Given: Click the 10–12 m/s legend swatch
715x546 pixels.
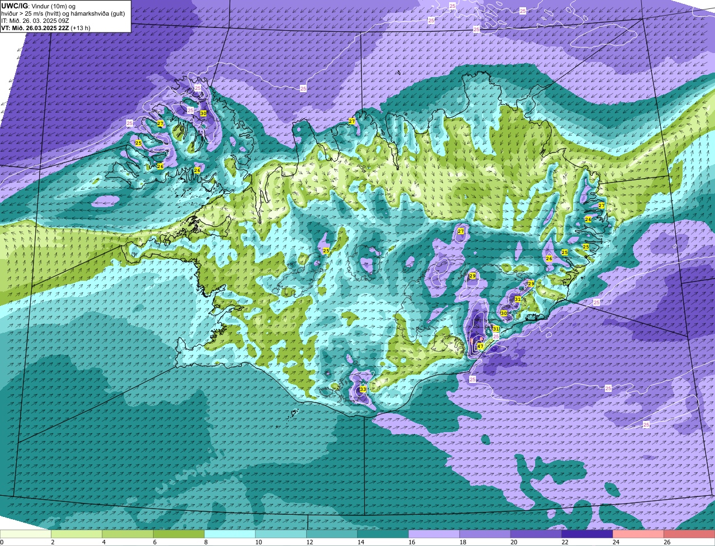Looking at the screenshot, I should [281, 534].
